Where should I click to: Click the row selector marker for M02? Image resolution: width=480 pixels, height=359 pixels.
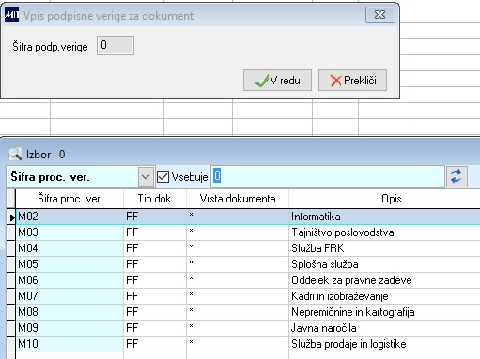pyautogui.click(x=11, y=217)
